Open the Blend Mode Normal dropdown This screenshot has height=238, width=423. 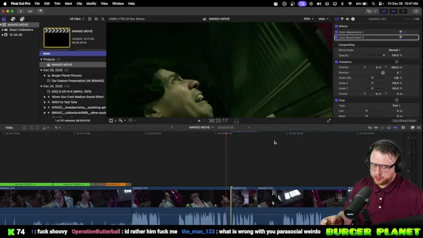(x=395, y=50)
